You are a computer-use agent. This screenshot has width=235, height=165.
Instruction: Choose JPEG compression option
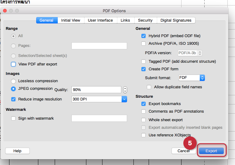click(13, 89)
